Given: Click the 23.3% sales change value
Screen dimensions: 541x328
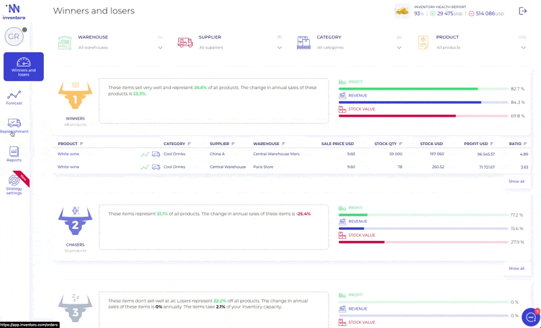Looking at the screenshot, I should click(x=140, y=94).
